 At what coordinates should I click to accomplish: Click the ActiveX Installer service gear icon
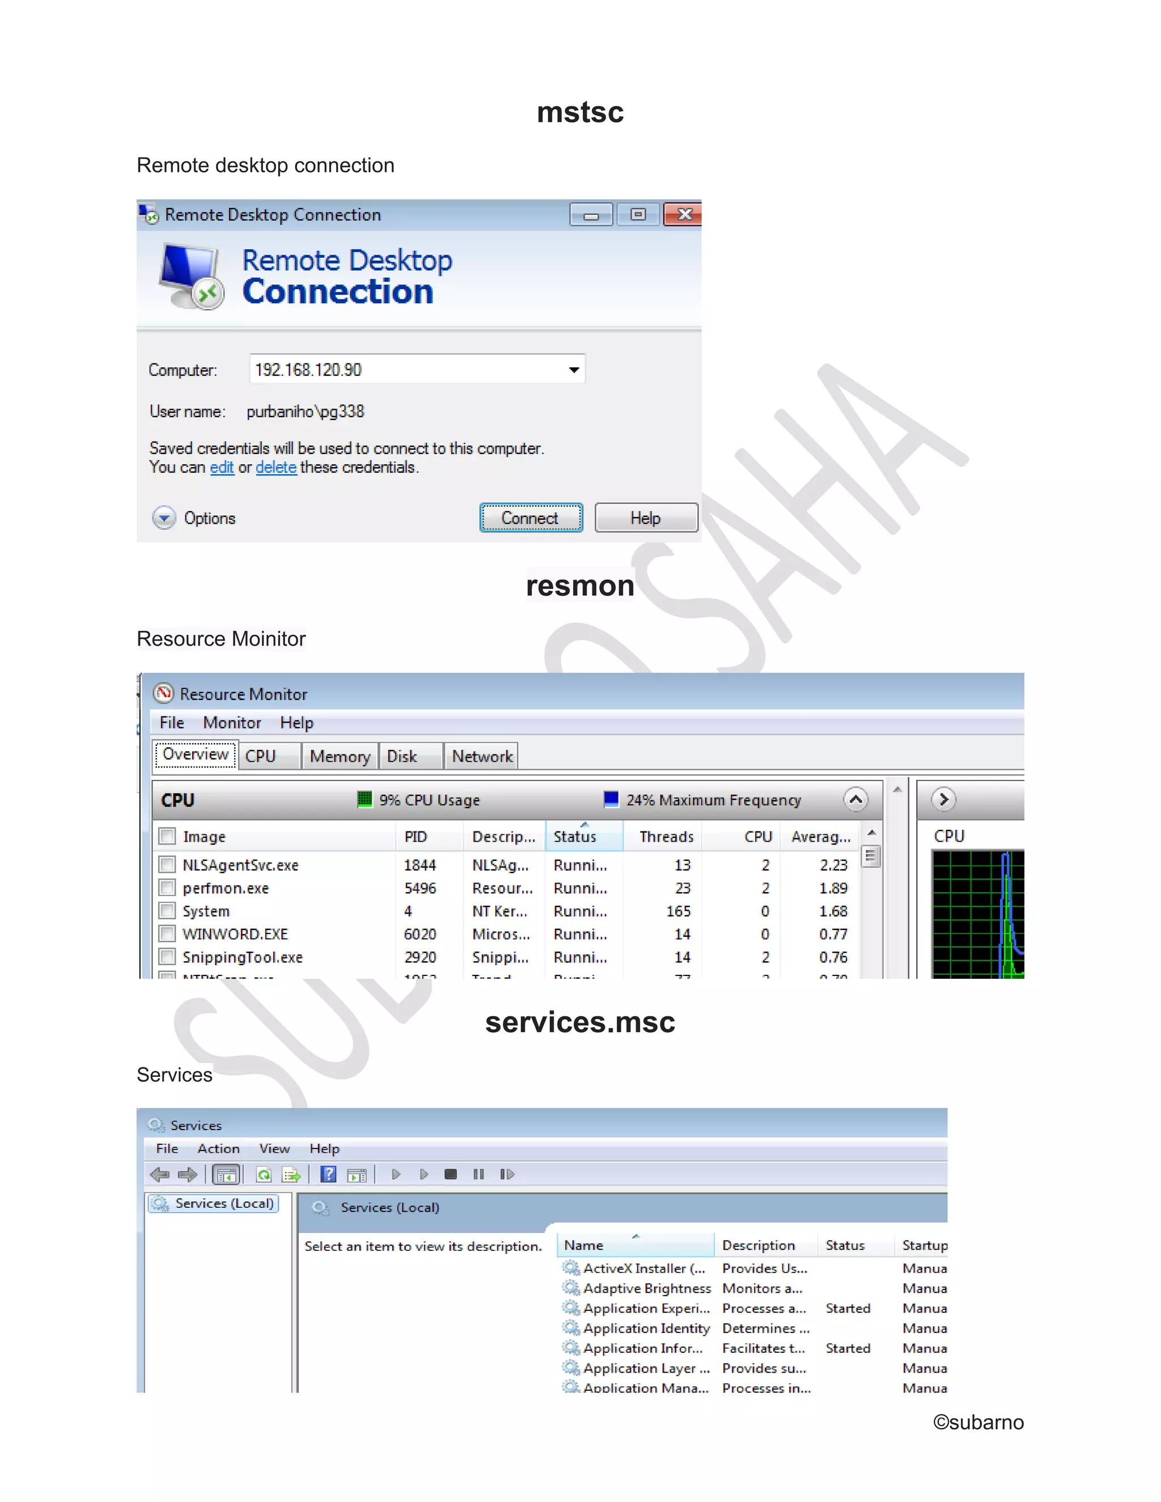571,1267
